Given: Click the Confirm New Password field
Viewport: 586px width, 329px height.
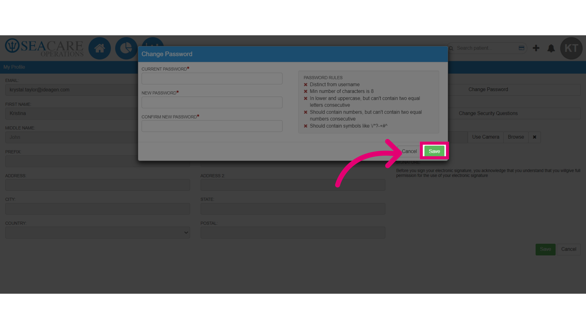Looking at the screenshot, I should (x=212, y=126).
